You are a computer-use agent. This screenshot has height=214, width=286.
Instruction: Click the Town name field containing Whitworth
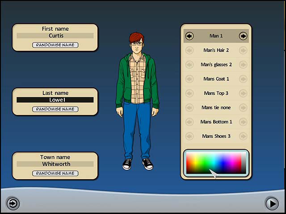pos(55,164)
